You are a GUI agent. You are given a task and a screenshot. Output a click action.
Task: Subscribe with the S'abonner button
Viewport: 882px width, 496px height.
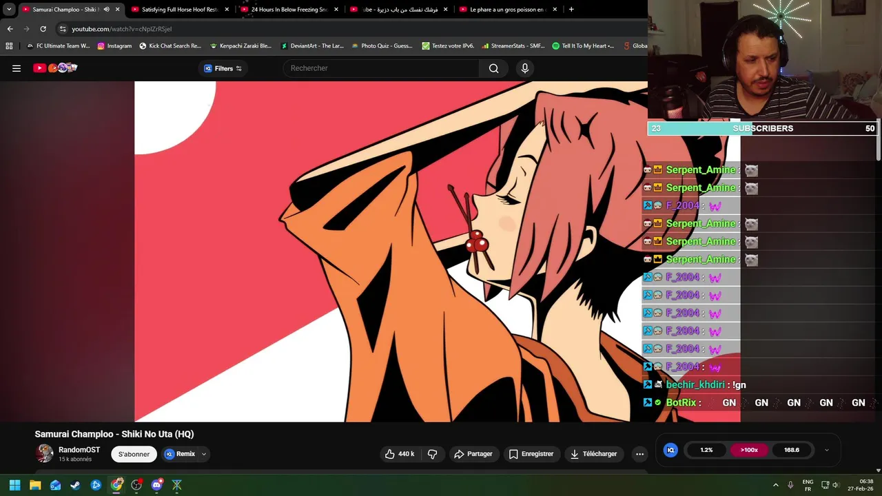click(x=134, y=454)
